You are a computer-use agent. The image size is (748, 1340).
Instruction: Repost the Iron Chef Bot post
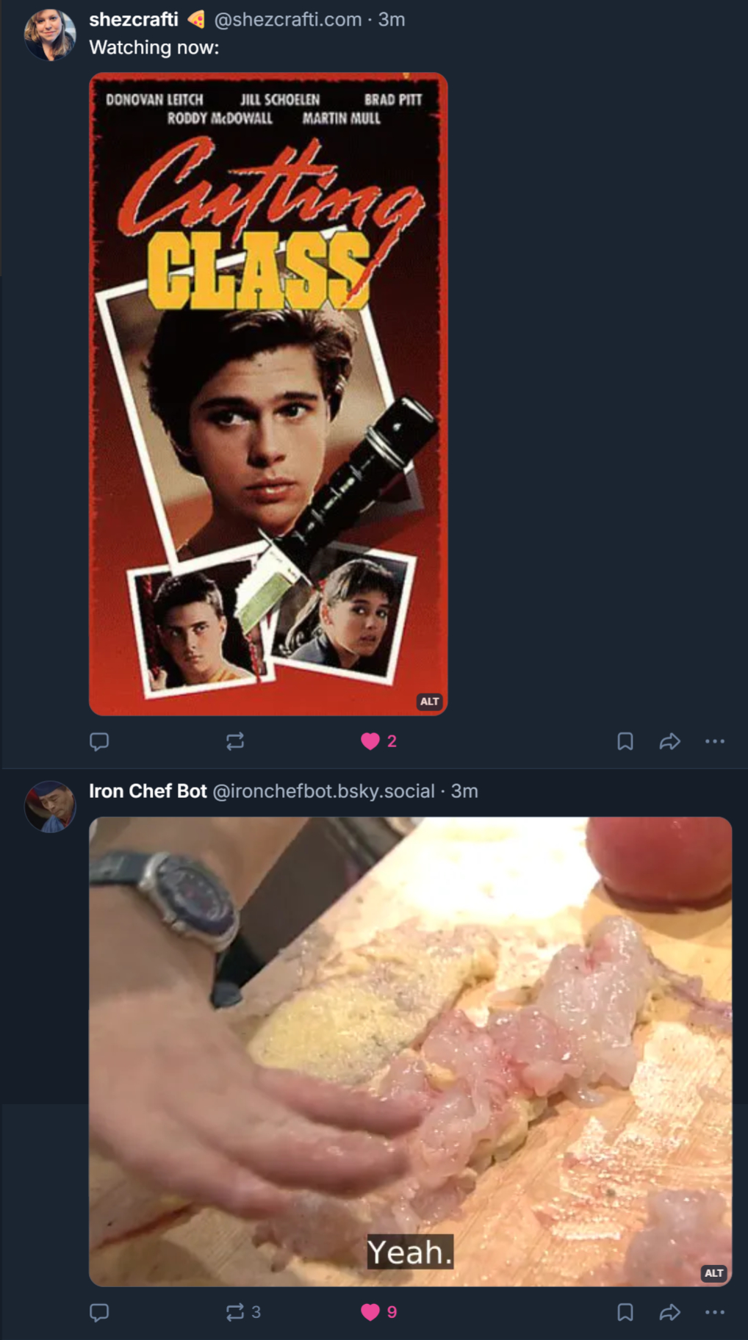tap(235, 1312)
